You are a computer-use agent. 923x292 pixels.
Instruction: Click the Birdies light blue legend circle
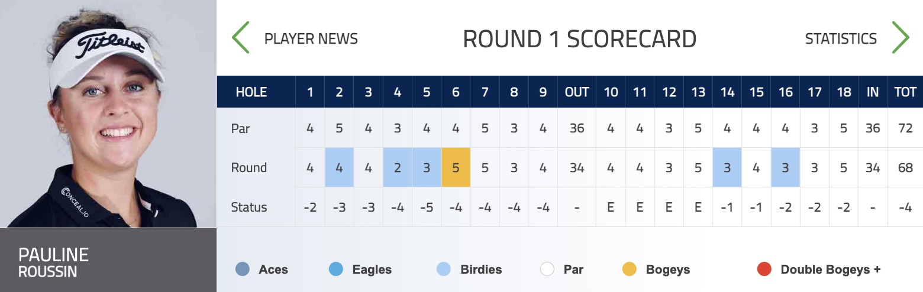click(444, 270)
